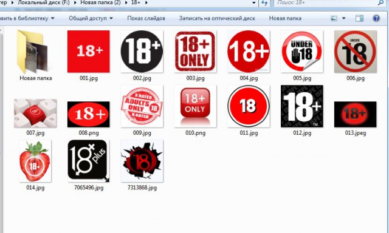
Task: Select thumbnail of 004.jpg red circle
Action: (249, 51)
